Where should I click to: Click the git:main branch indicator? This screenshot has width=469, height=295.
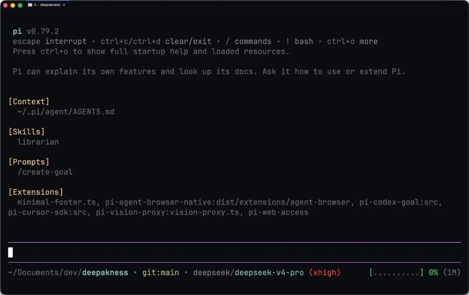160,273
